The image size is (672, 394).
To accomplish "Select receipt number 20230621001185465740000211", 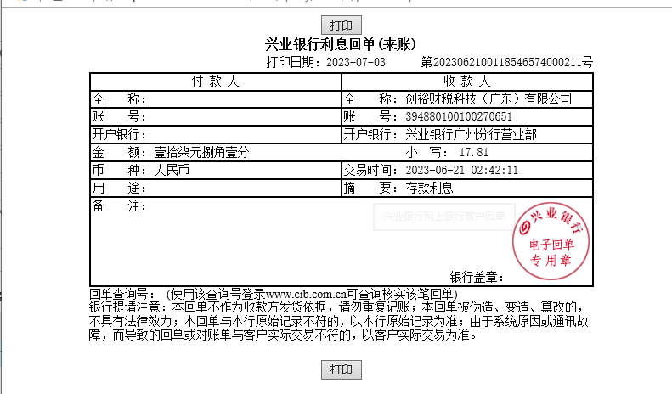I will pyautogui.click(x=507, y=63).
